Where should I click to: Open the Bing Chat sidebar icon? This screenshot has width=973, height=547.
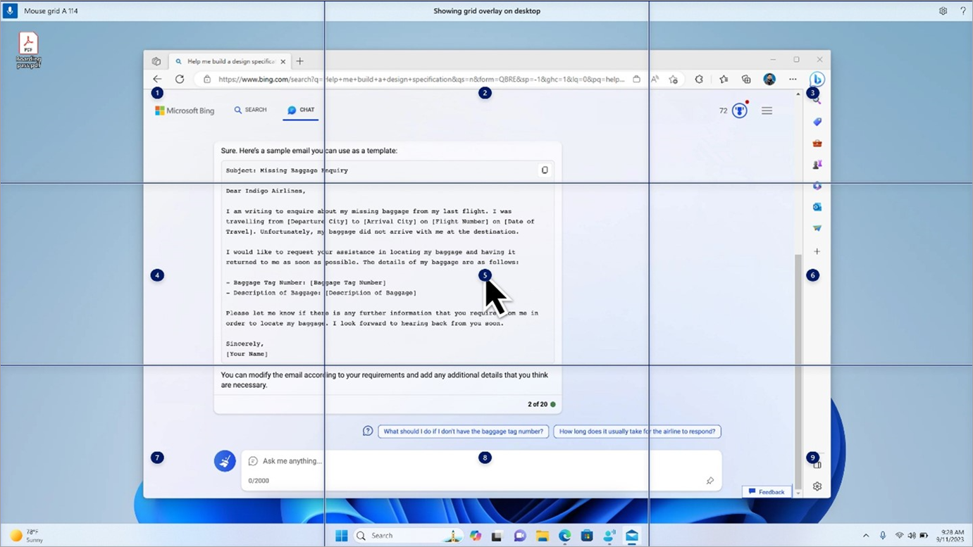(817, 79)
